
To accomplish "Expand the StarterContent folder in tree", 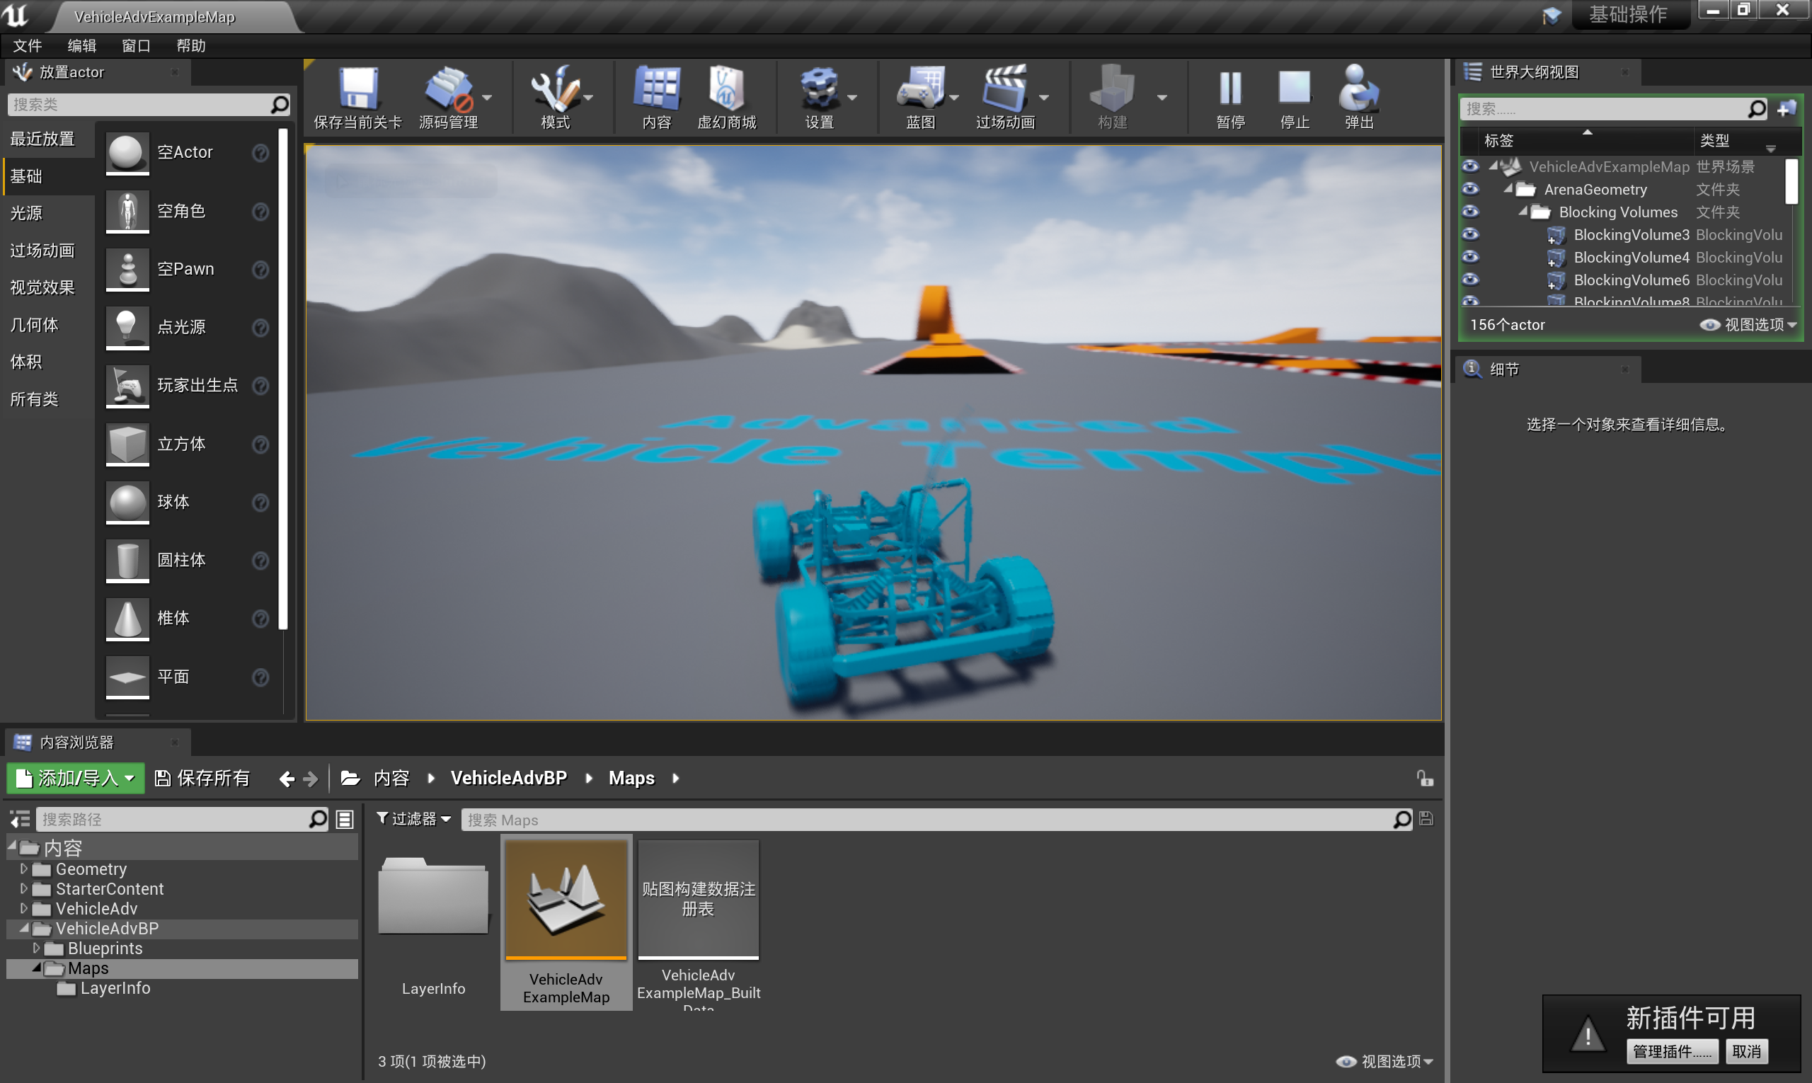I will pyautogui.click(x=23, y=888).
